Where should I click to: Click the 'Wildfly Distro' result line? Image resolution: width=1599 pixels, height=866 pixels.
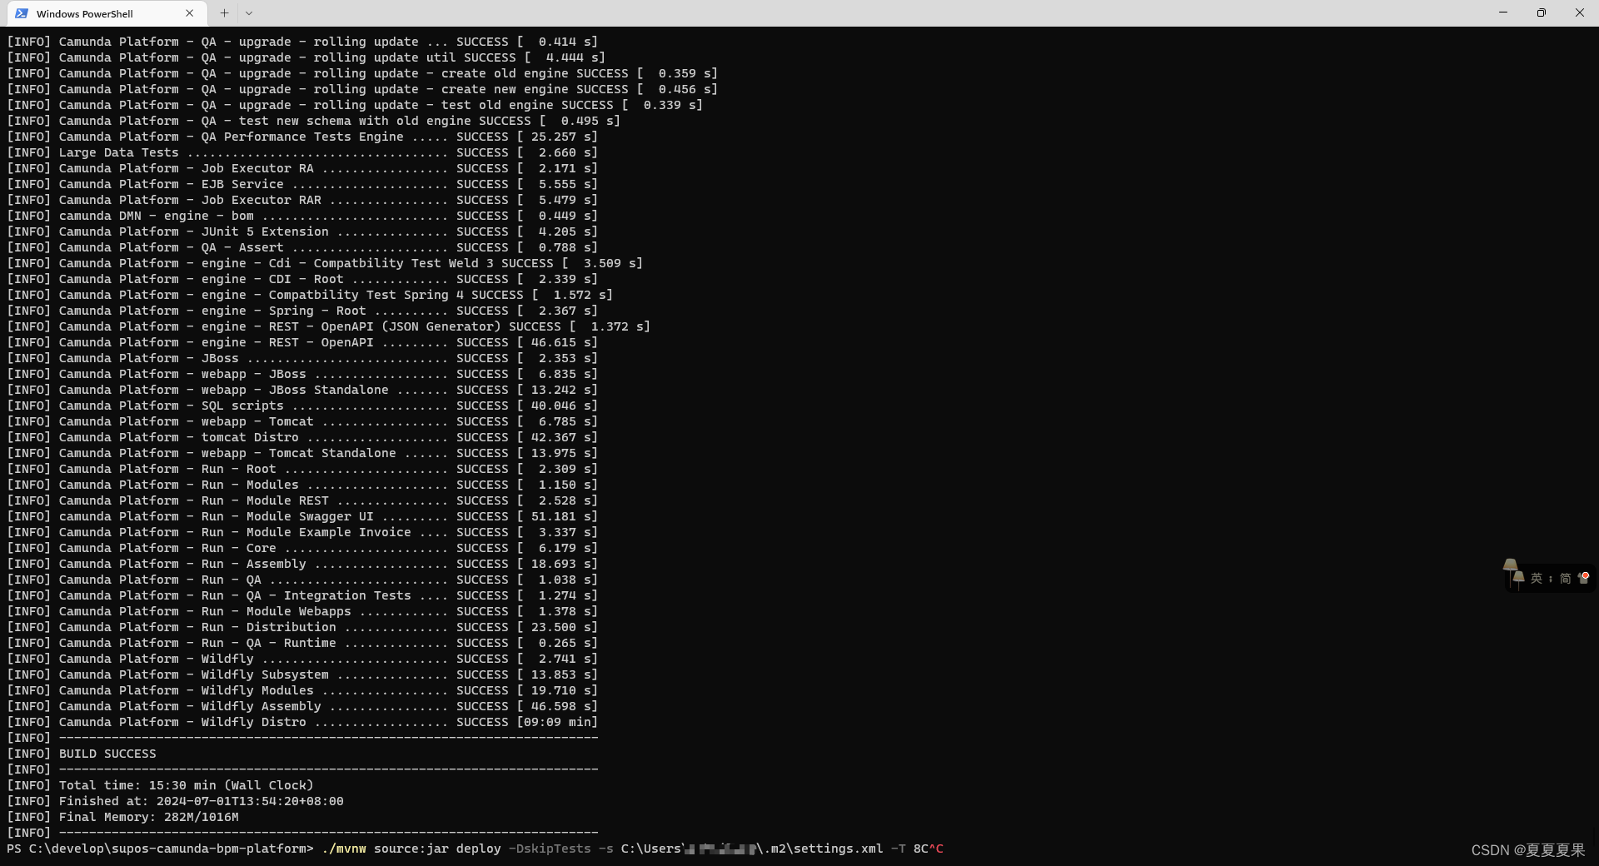coord(302,722)
